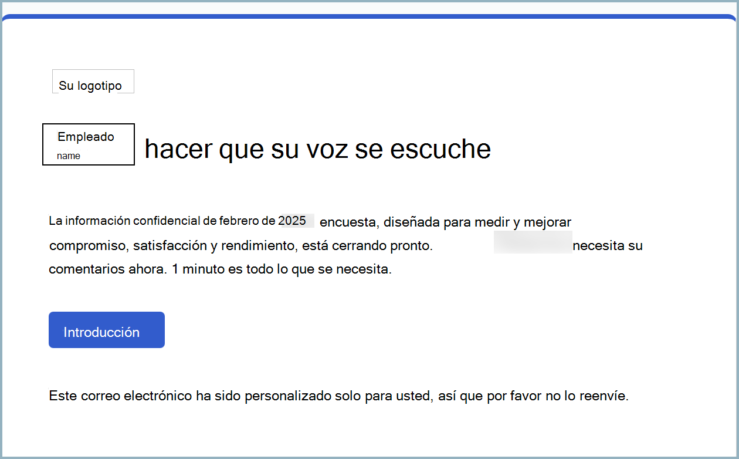This screenshot has height=459, width=739.
Task: Select the 'name' label inside the employee box
Action: [x=69, y=156]
